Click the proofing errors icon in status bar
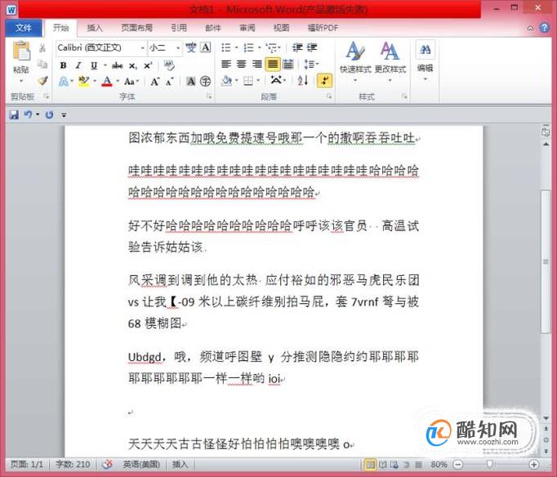Screen dimensions: 557x477 pyautogui.click(x=107, y=464)
